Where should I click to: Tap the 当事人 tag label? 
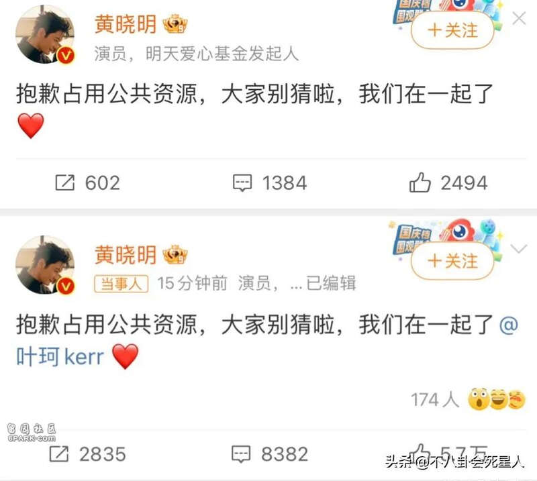[x=121, y=284]
